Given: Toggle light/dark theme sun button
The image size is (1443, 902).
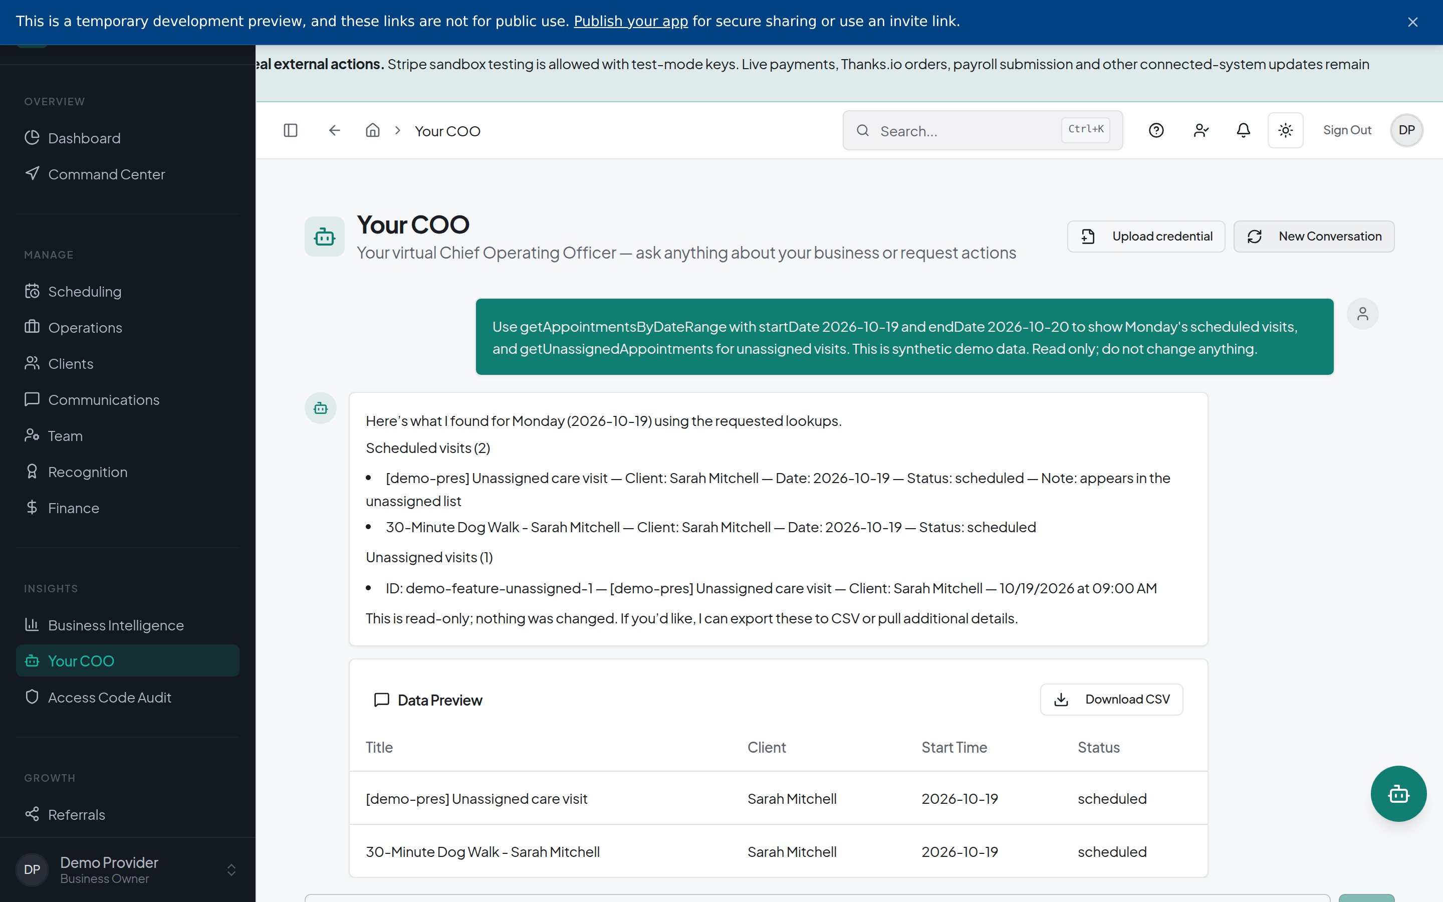Looking at the screenshot, I should [x=1286, y=130].
